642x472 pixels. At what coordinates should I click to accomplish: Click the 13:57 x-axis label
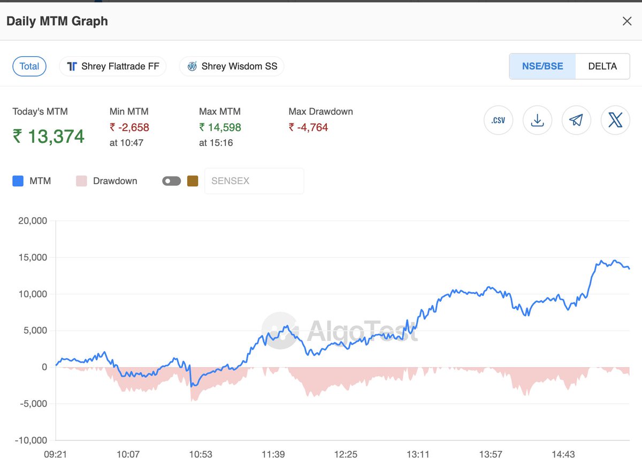tap(491, 454)
